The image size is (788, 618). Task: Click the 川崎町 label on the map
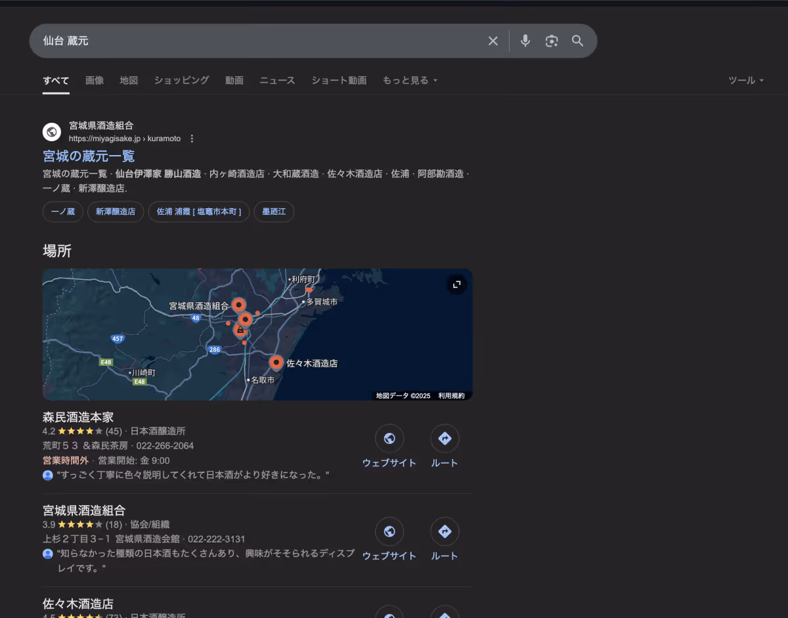click(x=144, y=372)
